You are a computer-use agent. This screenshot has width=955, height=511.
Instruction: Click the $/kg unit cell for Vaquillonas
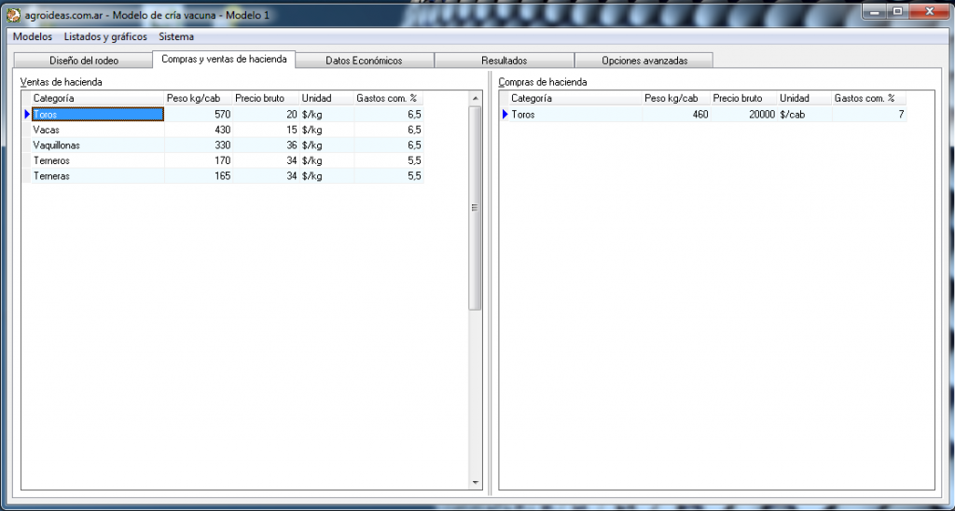pyautogui.click(x=326, y=145)
